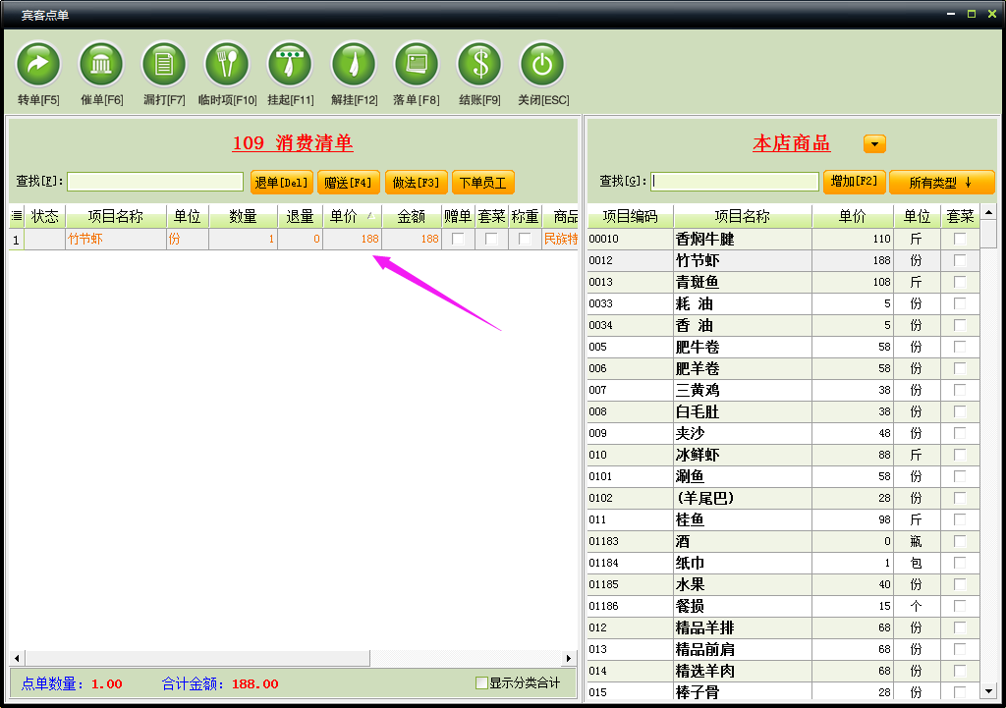Select 夹沙 product row

[x=783, y=433]
